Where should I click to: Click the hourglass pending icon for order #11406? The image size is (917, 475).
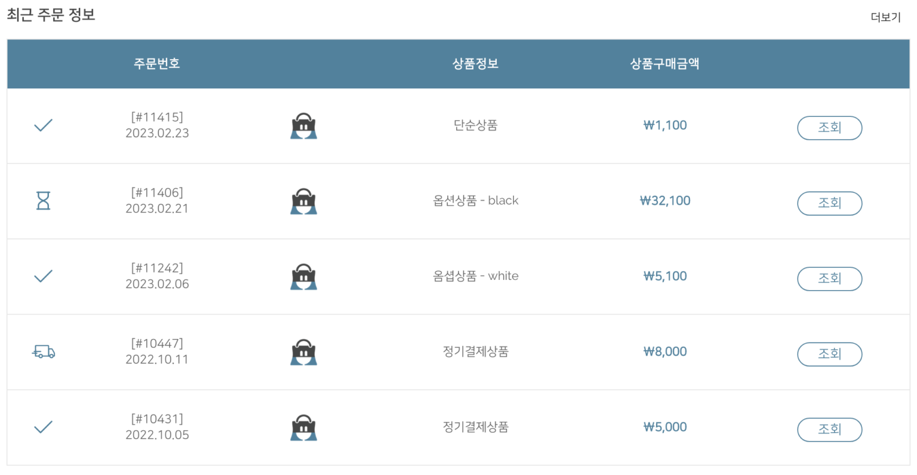(43, 201)
